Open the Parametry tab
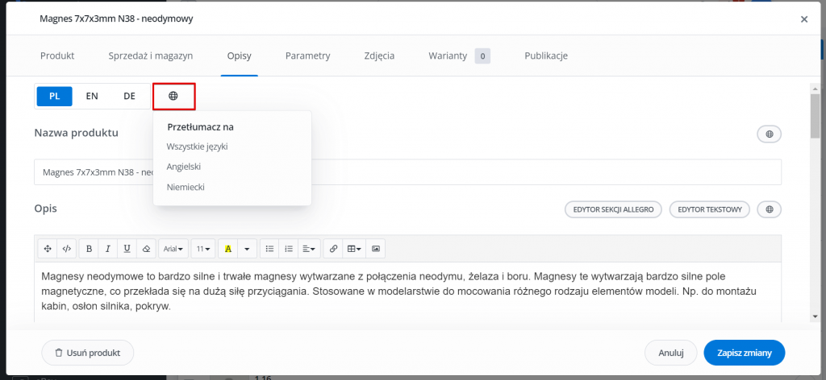 [307, 56]
